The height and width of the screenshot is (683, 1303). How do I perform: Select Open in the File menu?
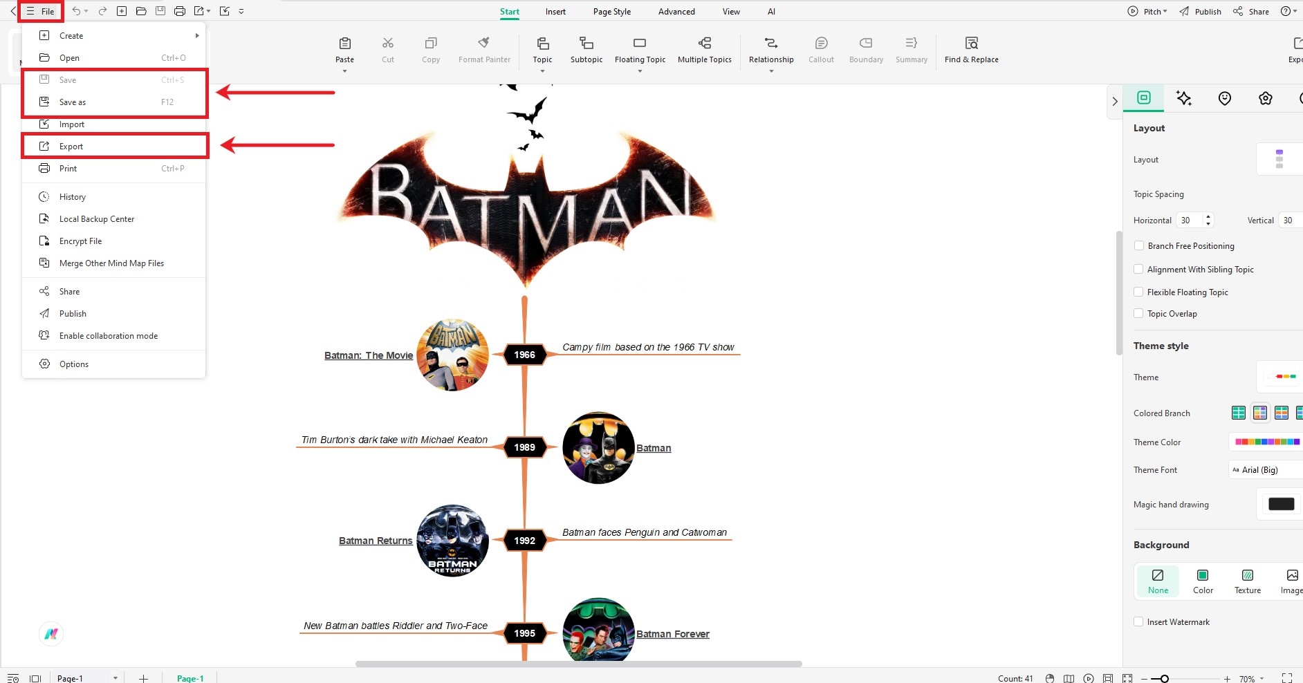point(114,58)
